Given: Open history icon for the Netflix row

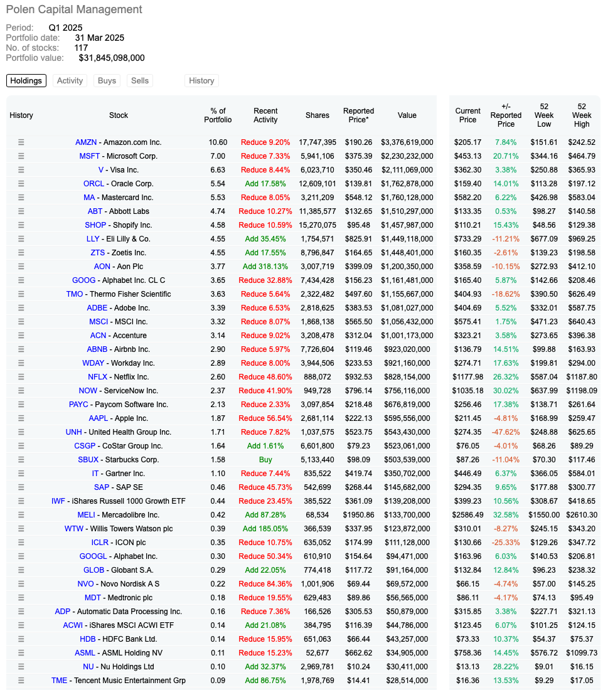Looking at the screenshot, I should pos(21,377).
